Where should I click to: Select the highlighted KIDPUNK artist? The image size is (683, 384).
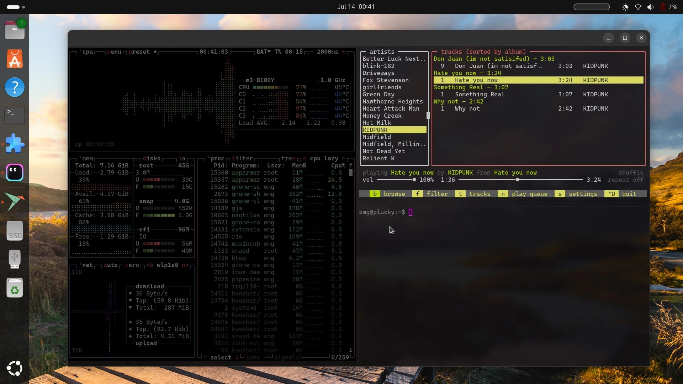tap(394, 130)
